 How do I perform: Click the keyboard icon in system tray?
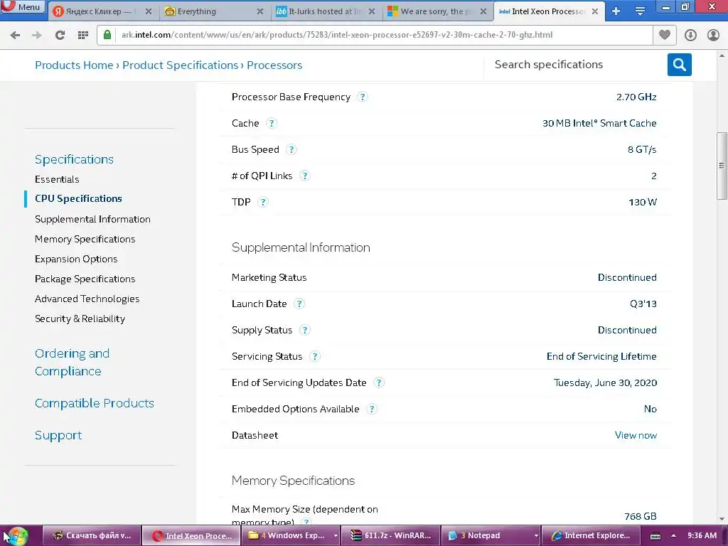tap(655, 536)
